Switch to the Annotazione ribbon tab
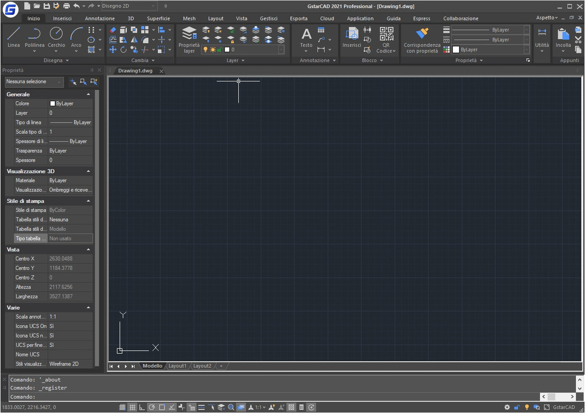Image resolution: width=585 pixels, height=413 pixels. coord(100,18)
